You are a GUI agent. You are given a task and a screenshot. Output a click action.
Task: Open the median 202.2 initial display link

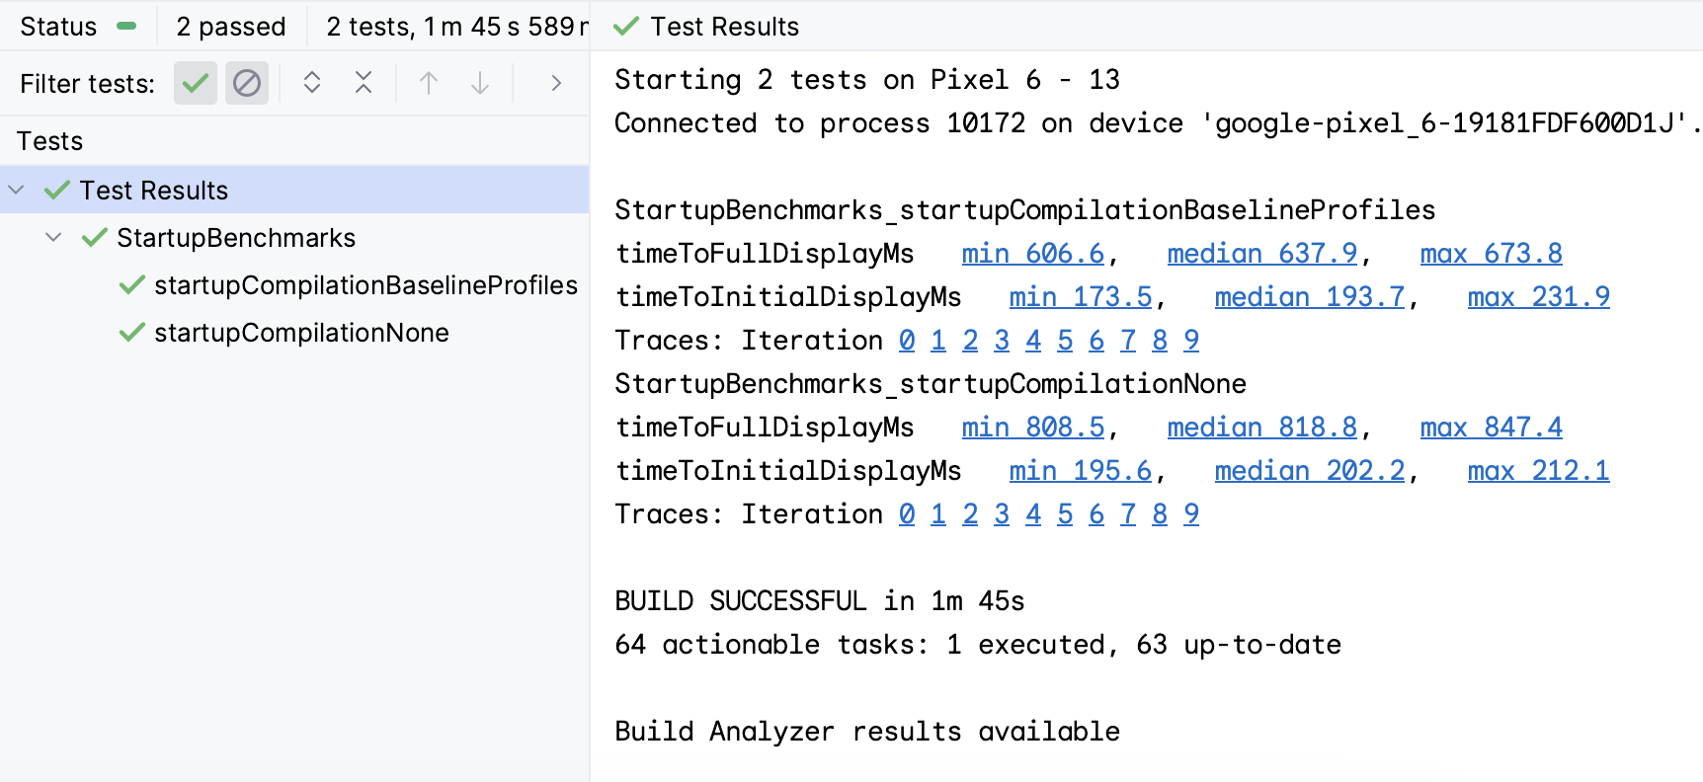pos(1309,471)
